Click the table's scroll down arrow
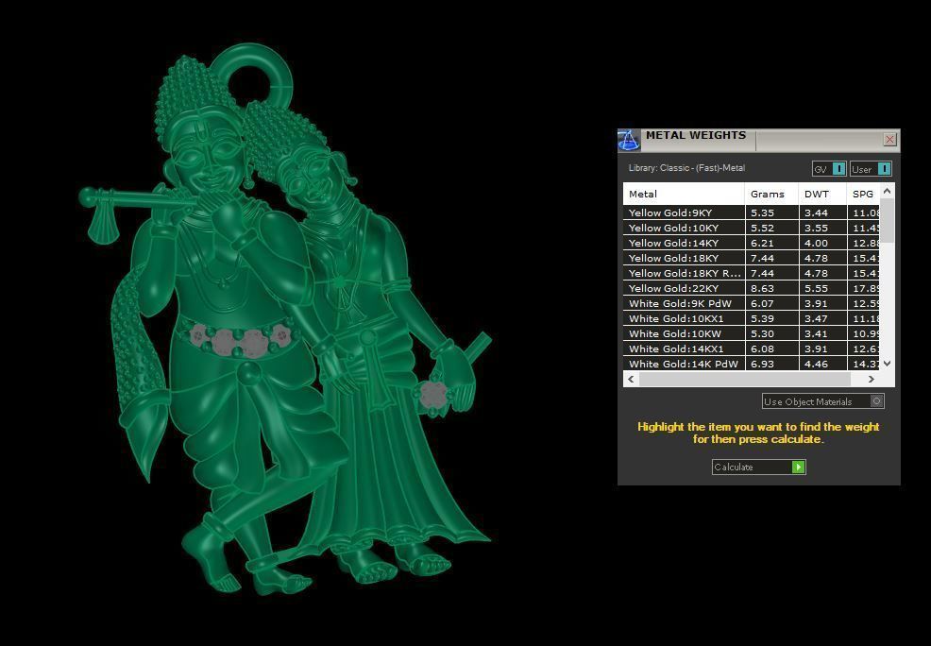The width and height of the screenshot is (931, 646). click(x=887, y=364)
